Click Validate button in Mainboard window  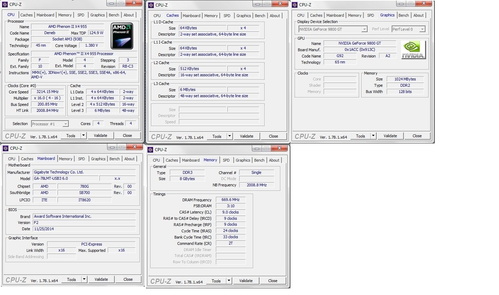101,279
